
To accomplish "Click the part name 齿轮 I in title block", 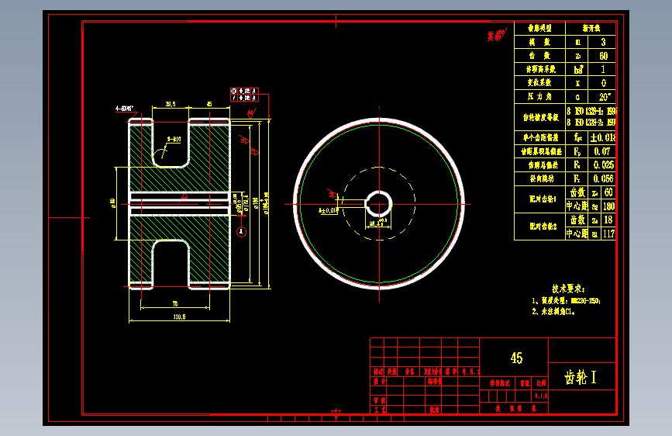I will 581,377.
